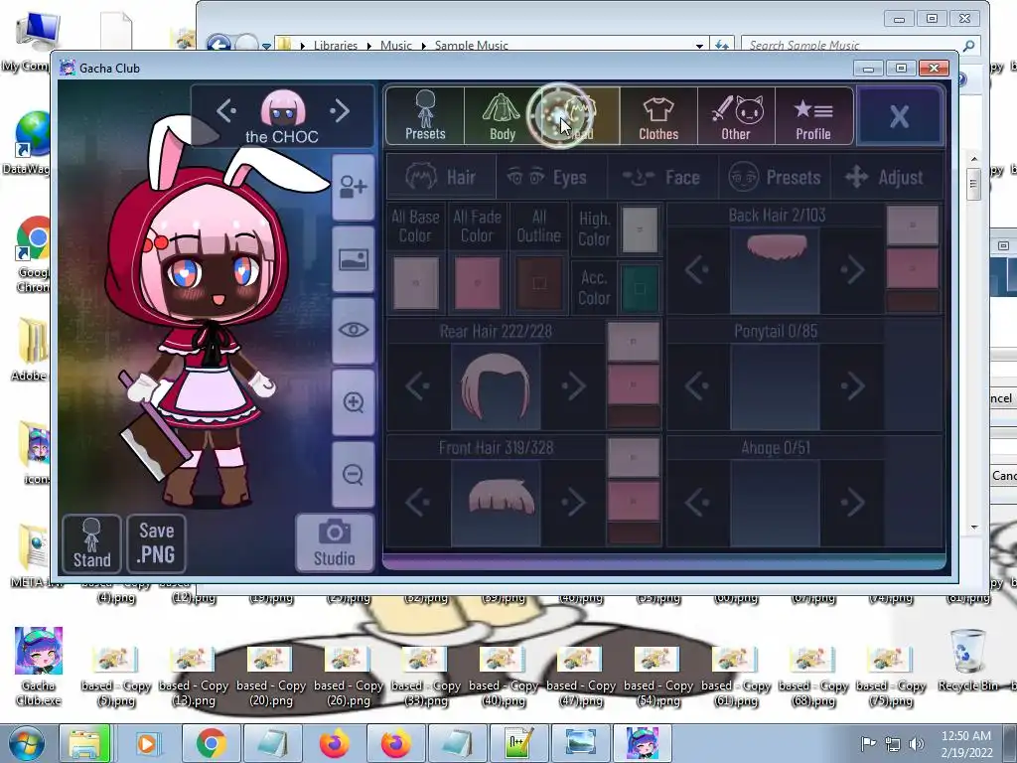This screenshot has height=763, width=1017.
Task: Click the zoom out magnifier icon
Action: point(353,474)
